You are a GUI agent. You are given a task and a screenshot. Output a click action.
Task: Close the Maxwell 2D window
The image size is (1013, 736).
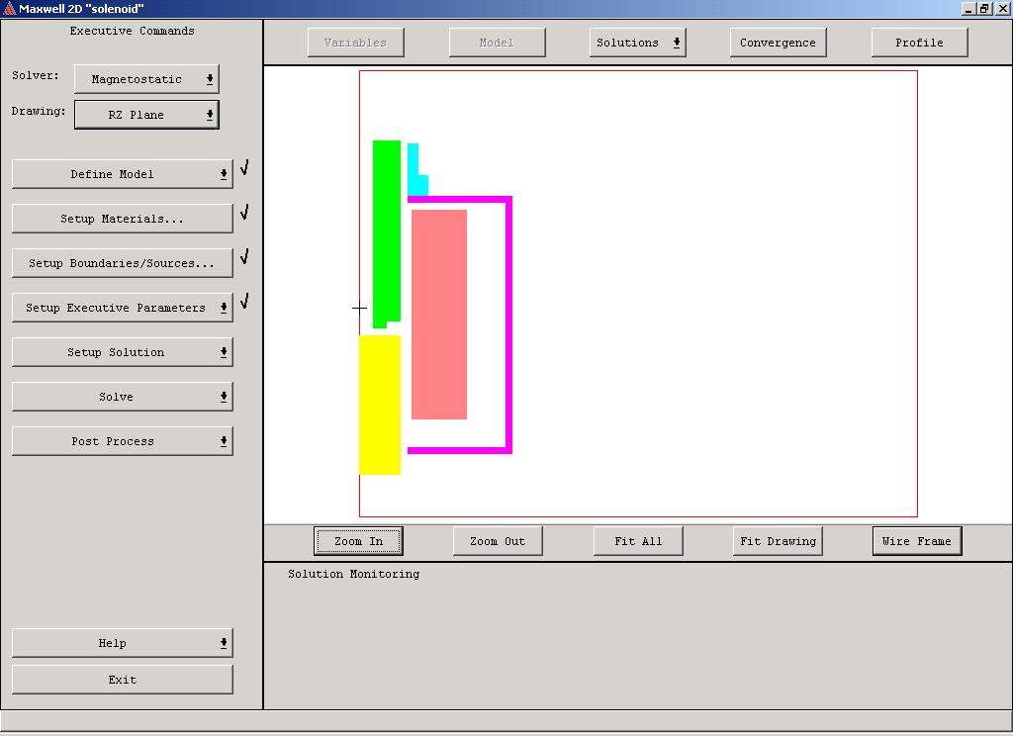tap(1003, 8)
